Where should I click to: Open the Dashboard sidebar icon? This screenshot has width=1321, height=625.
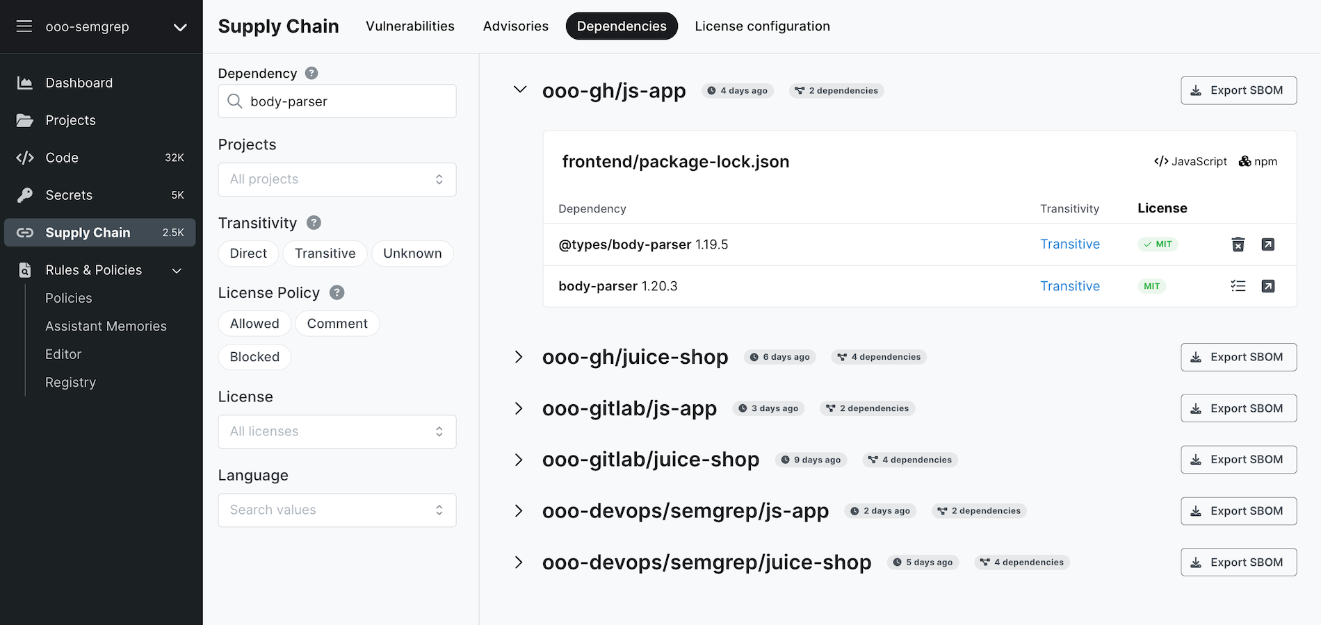(24, 82)
